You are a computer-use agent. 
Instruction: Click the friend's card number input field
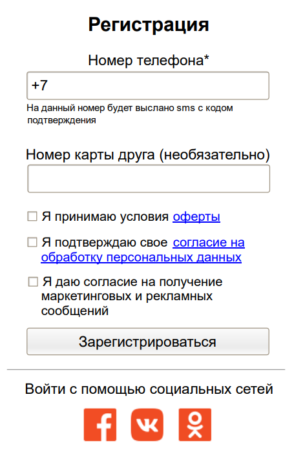[x=149, y=178]
